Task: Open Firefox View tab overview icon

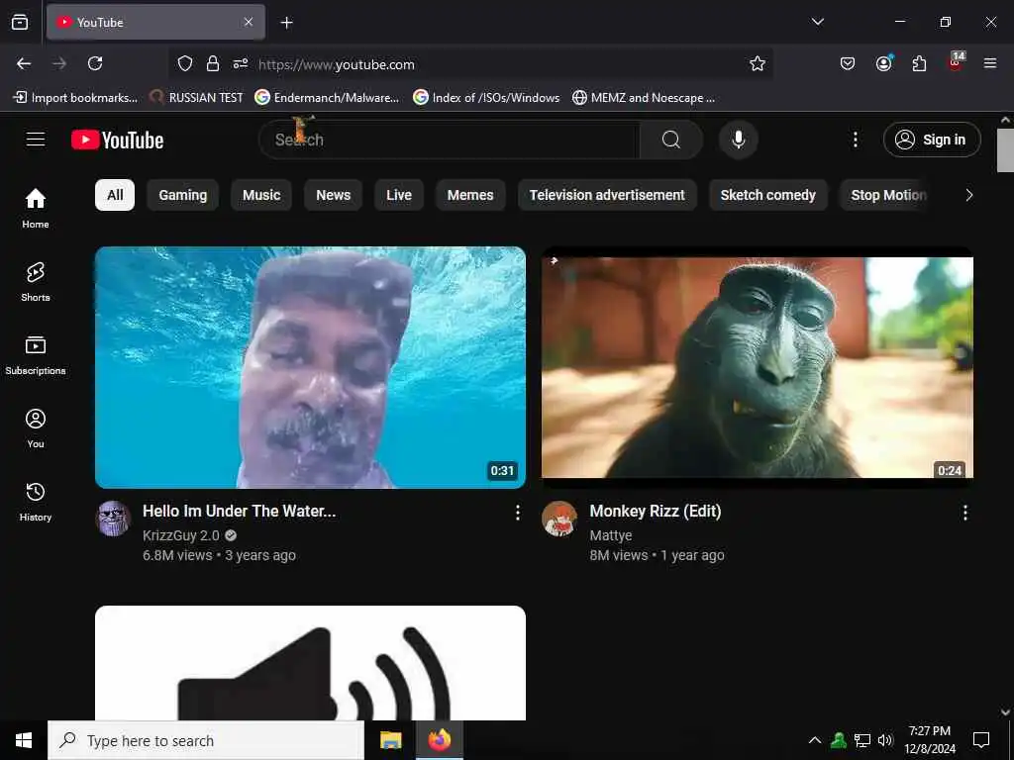Action: point(20,22)
